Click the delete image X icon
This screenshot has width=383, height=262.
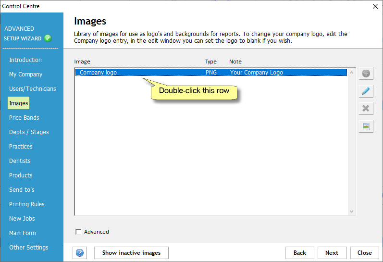click(366, 109)
